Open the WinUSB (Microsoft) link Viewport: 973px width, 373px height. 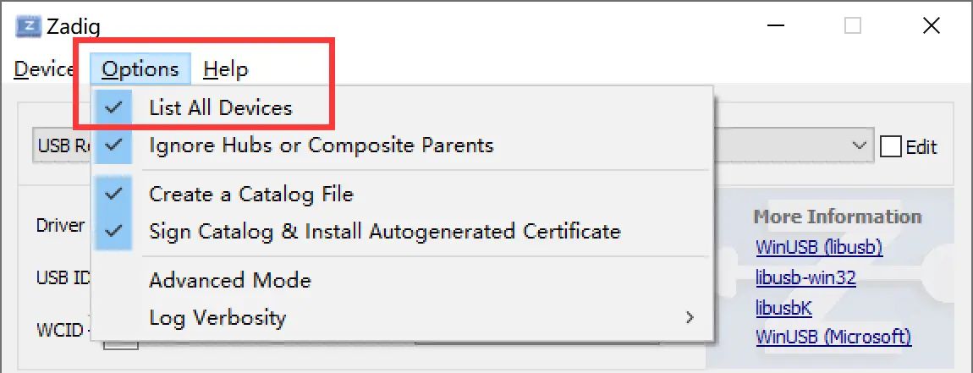tap(833, 337)
